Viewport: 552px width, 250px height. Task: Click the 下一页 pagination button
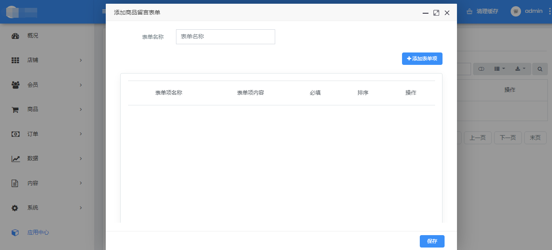pos(508,138)
